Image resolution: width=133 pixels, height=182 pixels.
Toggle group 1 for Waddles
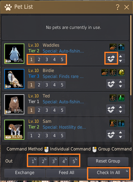[31, 59]
